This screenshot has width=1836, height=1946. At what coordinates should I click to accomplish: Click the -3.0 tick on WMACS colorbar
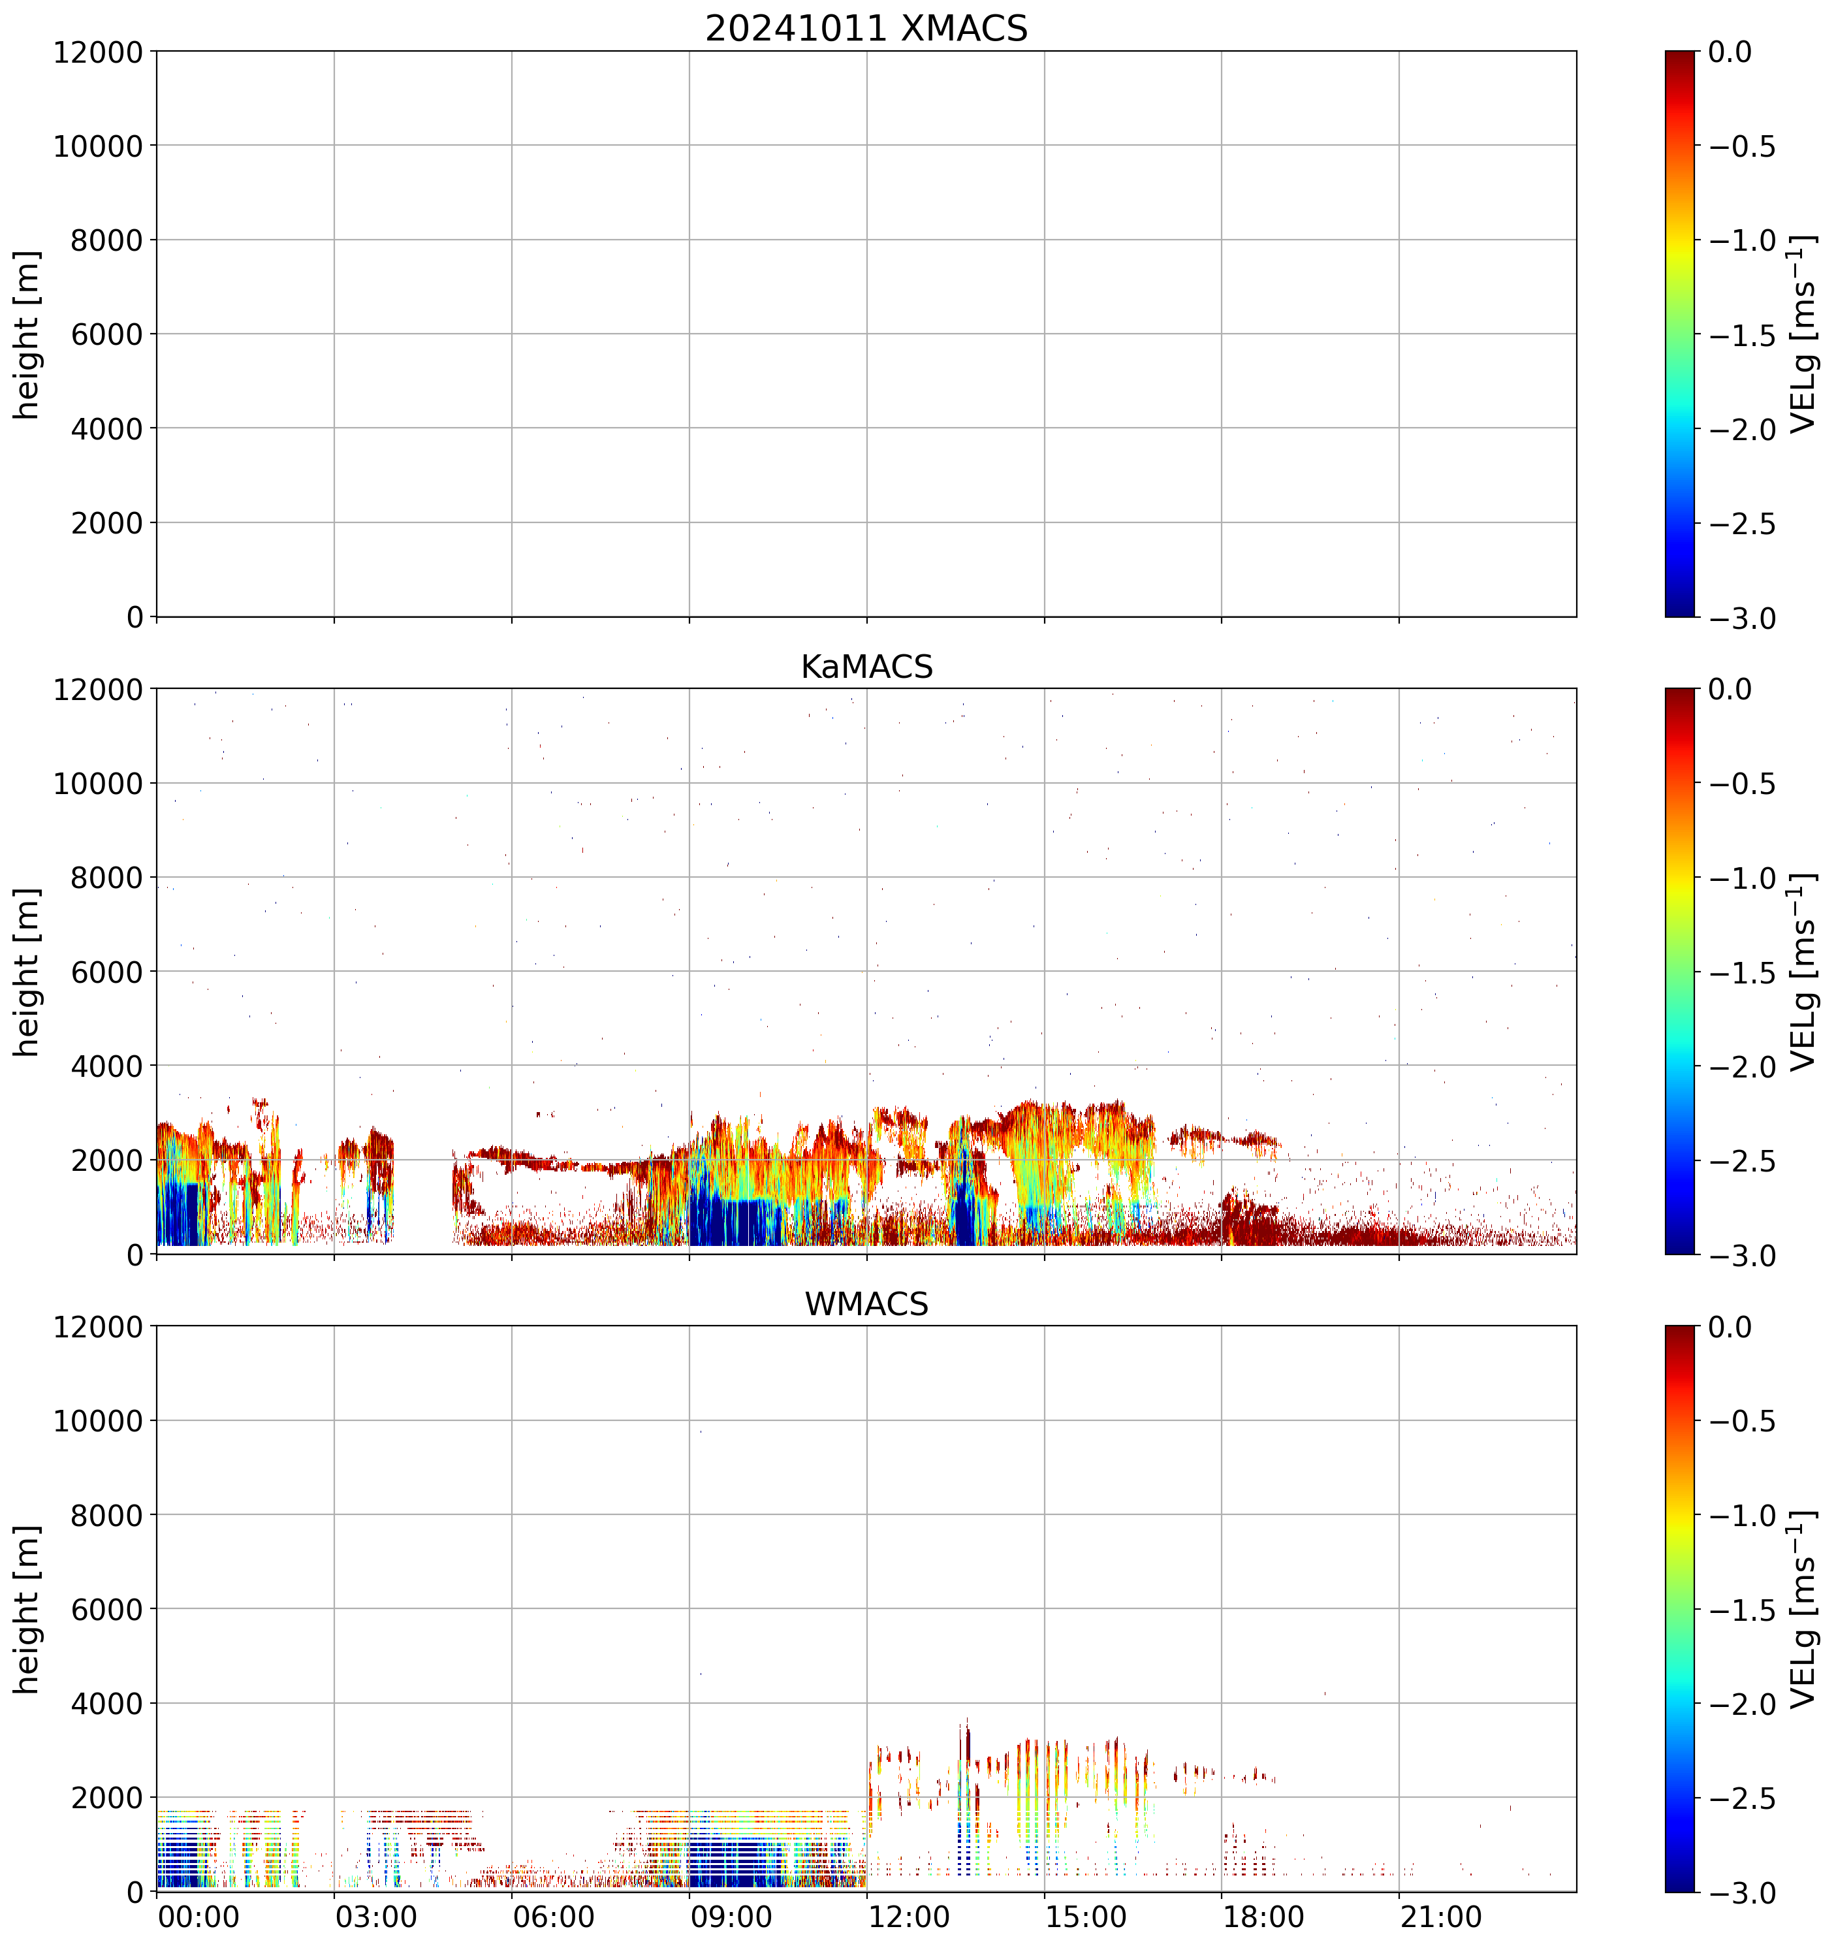[1742, 1892]
